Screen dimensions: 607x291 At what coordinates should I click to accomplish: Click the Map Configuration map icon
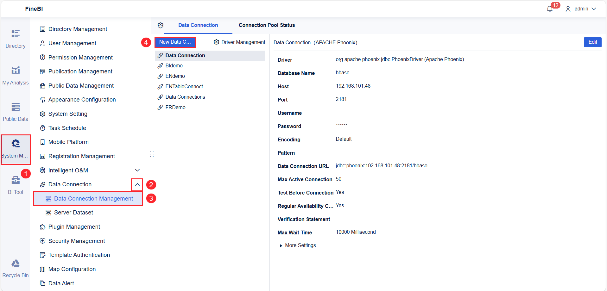[42, 269]
